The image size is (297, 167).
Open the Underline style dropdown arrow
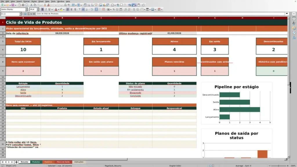(52, 9)
